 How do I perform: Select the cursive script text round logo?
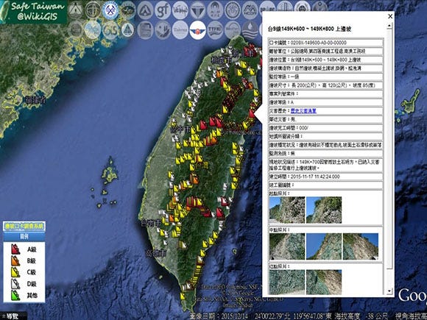pos(180,10)
